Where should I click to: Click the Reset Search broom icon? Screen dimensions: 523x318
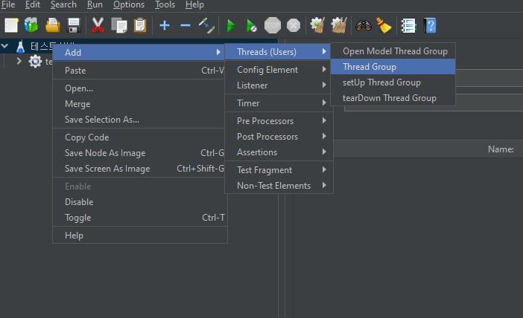tap(384, 25)
